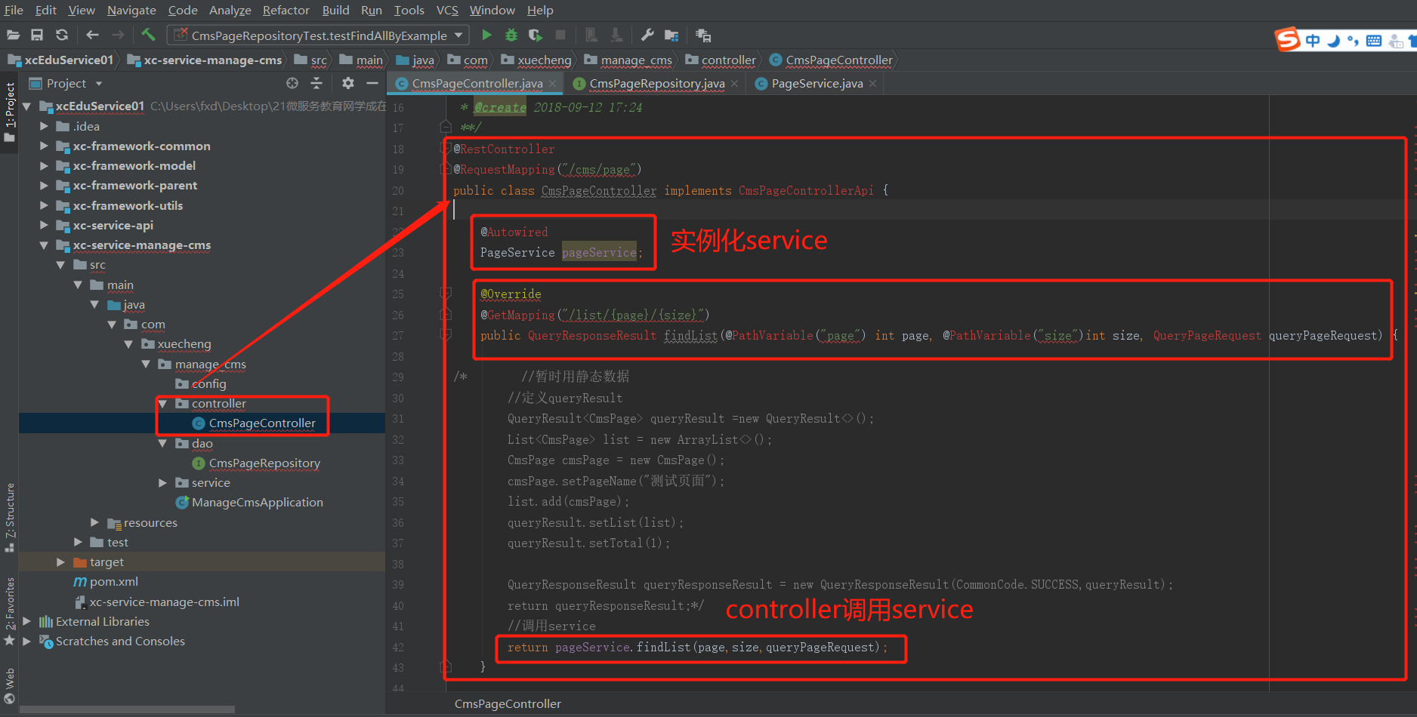Navigate forward with the right arrow icon
The image size is (1417, 717).
pos(118,35)
